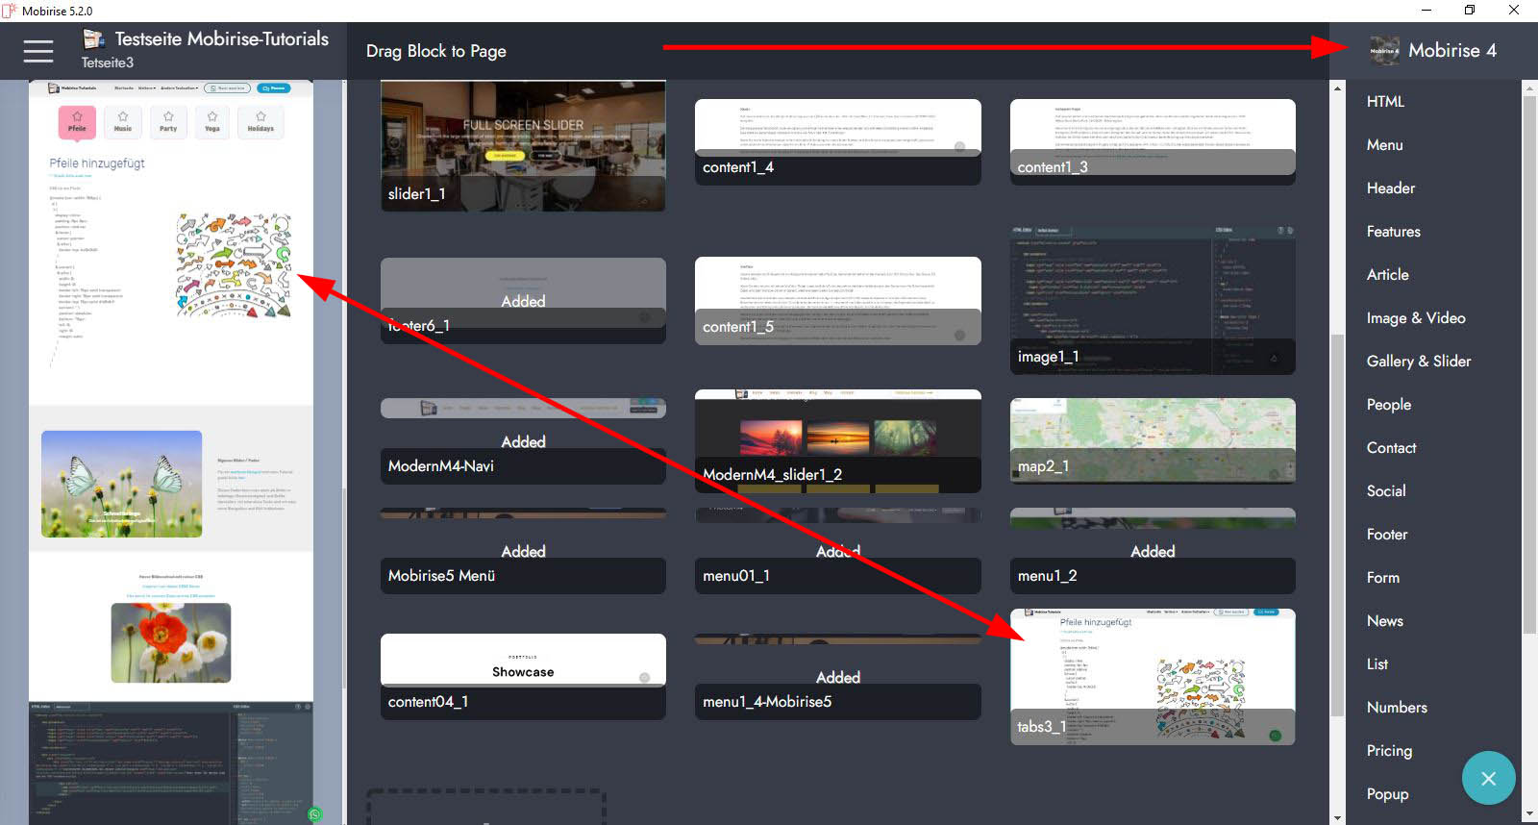Click the code editor screenshot in page preview
This screenshot has height=825, width=1538.
tap(171, 762)
